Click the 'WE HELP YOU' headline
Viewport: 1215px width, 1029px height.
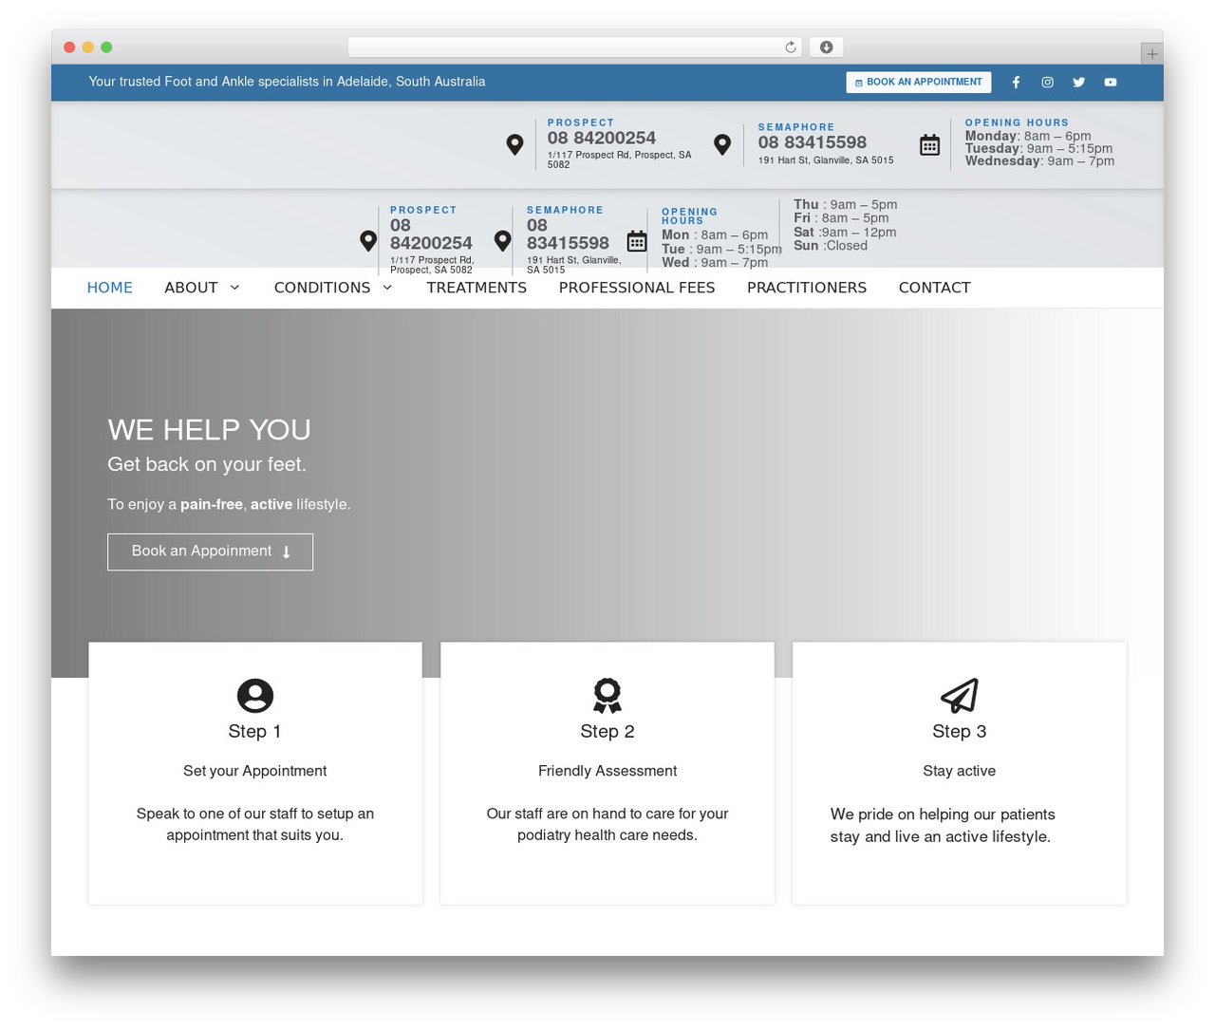tap(209, 430)
